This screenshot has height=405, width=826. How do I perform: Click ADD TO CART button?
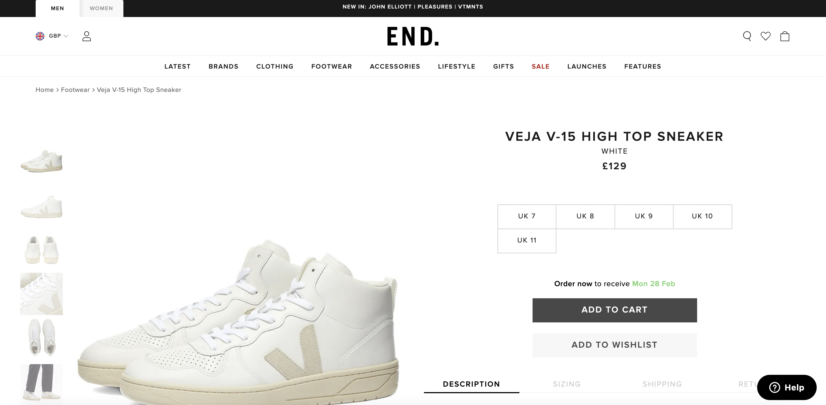coord(614,310)
